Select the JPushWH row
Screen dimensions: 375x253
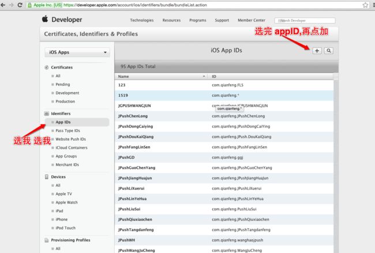coord(224,240)
